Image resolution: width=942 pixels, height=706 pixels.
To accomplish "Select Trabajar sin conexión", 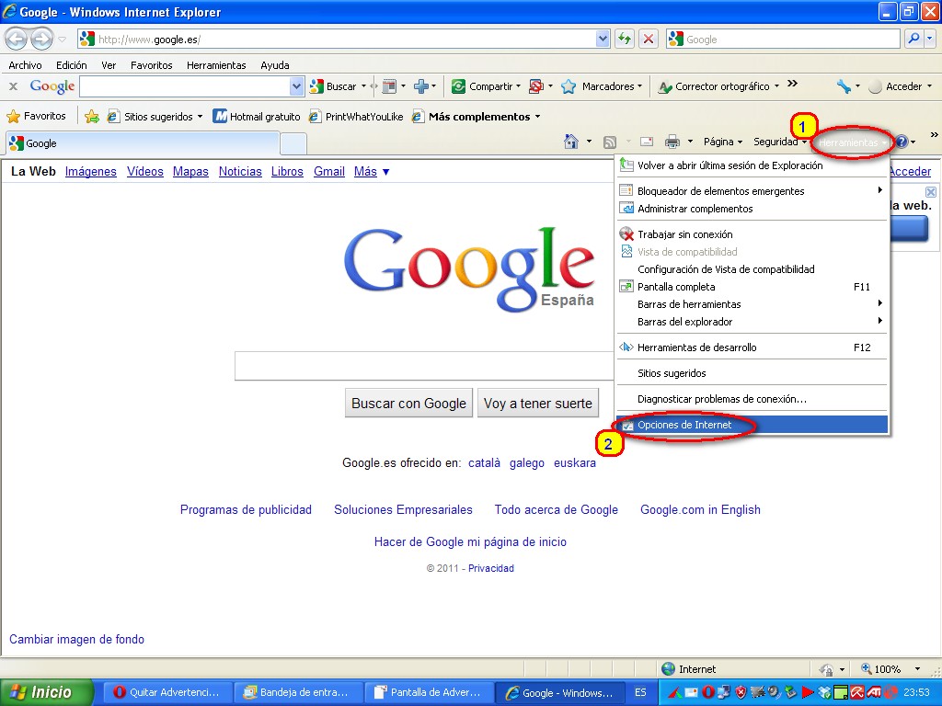I will point(752,234).
